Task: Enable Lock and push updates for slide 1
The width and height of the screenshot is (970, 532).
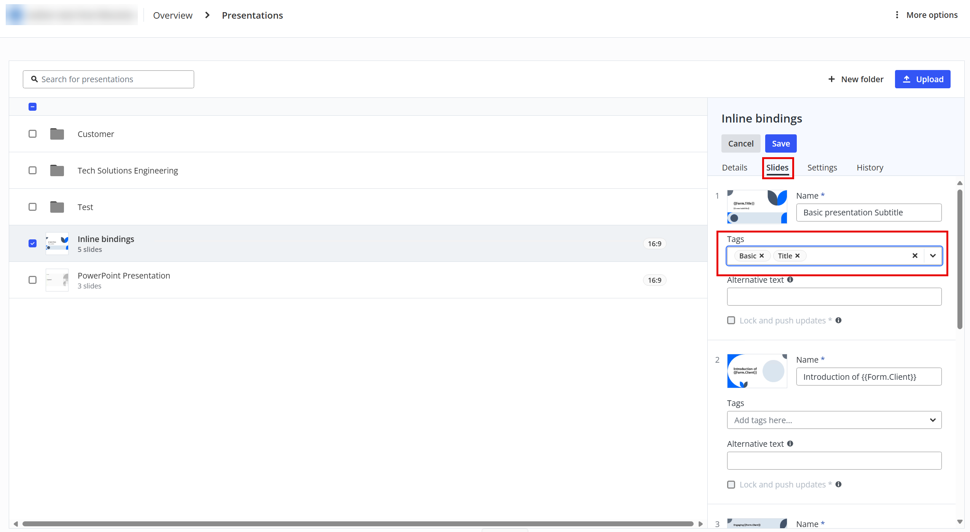Action: (x=731, y=320)
